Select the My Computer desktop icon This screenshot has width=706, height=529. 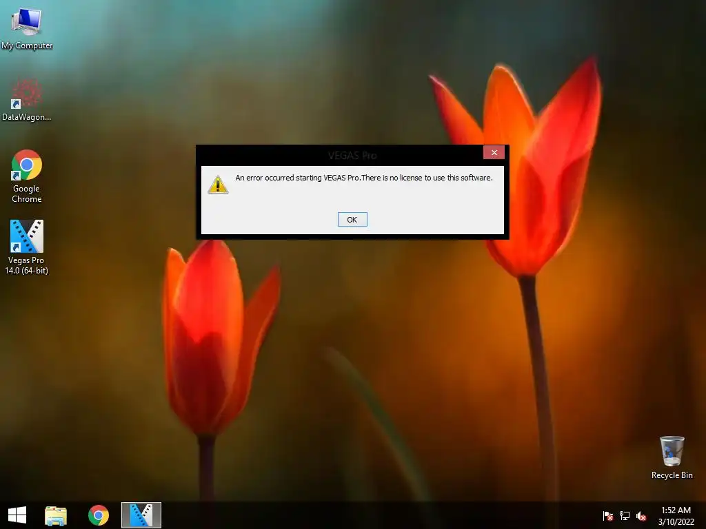27,28
